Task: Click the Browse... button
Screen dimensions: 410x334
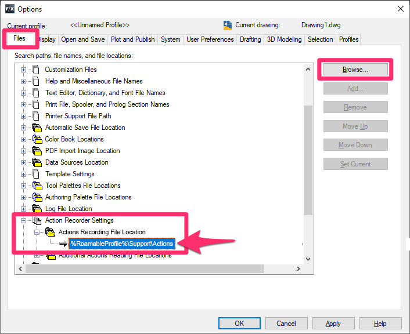Action: coord(355,70)
